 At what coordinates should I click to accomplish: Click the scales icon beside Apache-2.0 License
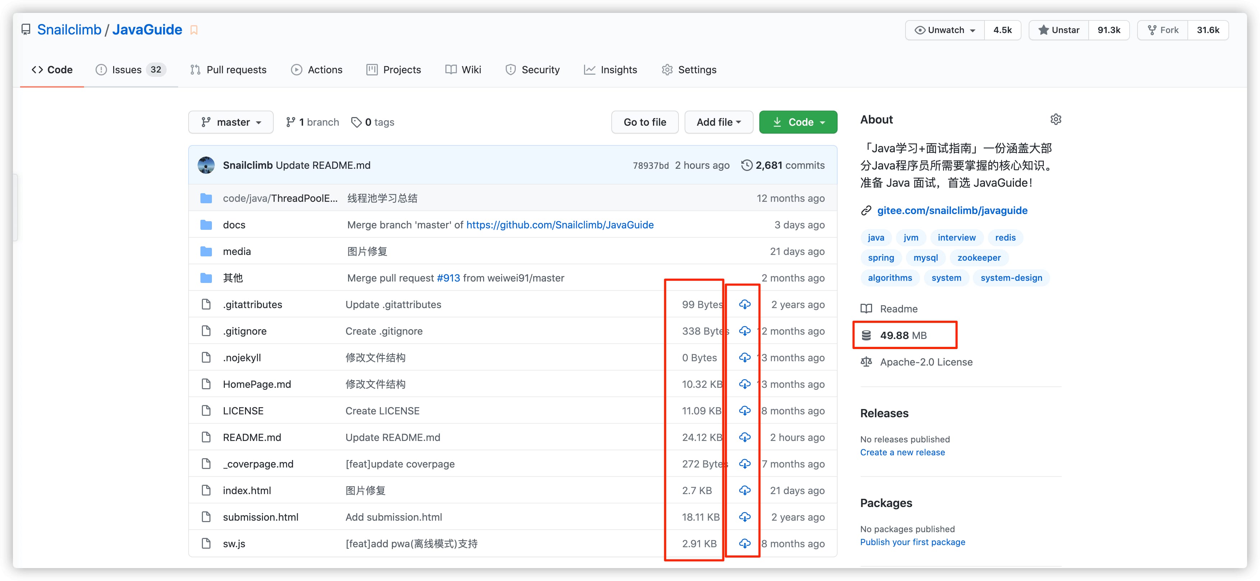[866, 362]
